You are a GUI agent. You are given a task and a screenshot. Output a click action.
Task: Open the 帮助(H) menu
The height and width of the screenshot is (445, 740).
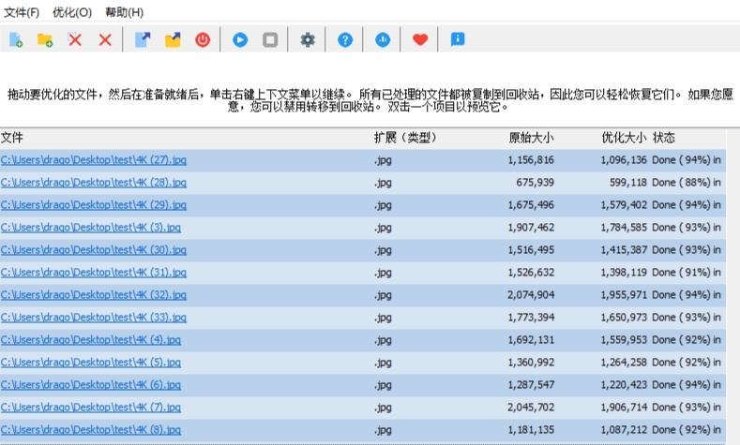pyautogui.click(x=124, y=12)
